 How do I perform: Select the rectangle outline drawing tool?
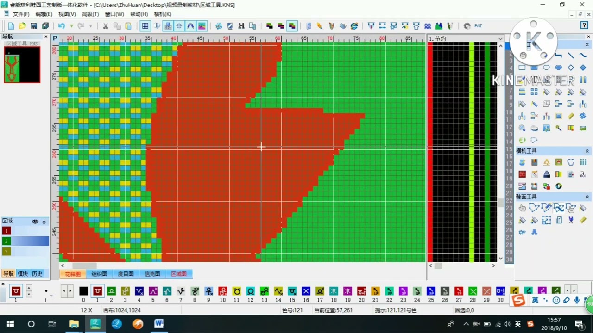(522, 68)
